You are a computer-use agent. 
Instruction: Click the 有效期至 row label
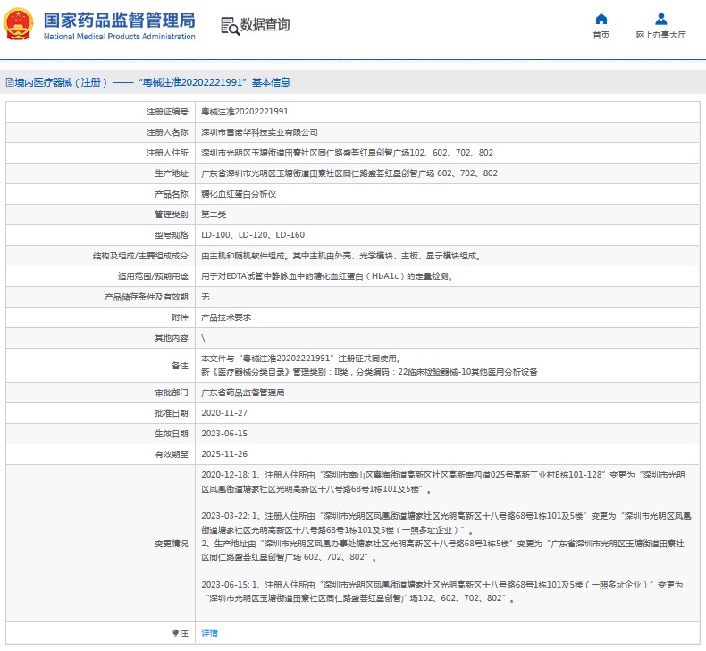pos(171,454)
